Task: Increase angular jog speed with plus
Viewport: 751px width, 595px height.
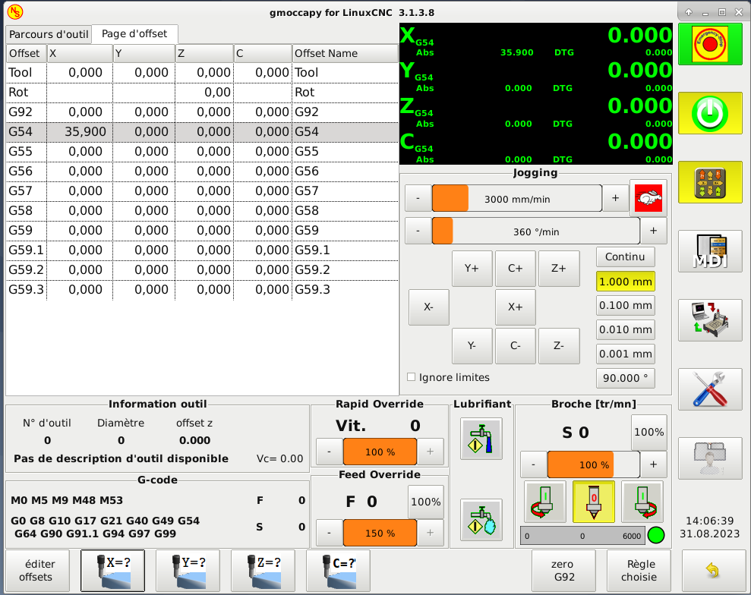Action: pos(653,231)
